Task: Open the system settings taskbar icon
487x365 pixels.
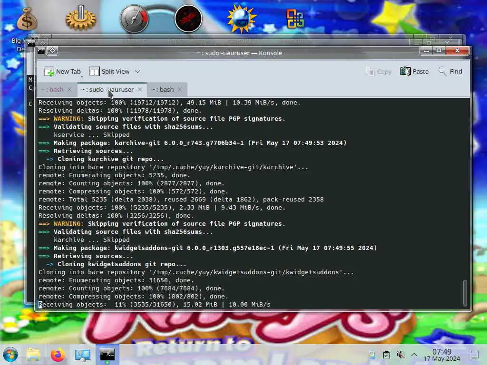Action: click(83, 355)
